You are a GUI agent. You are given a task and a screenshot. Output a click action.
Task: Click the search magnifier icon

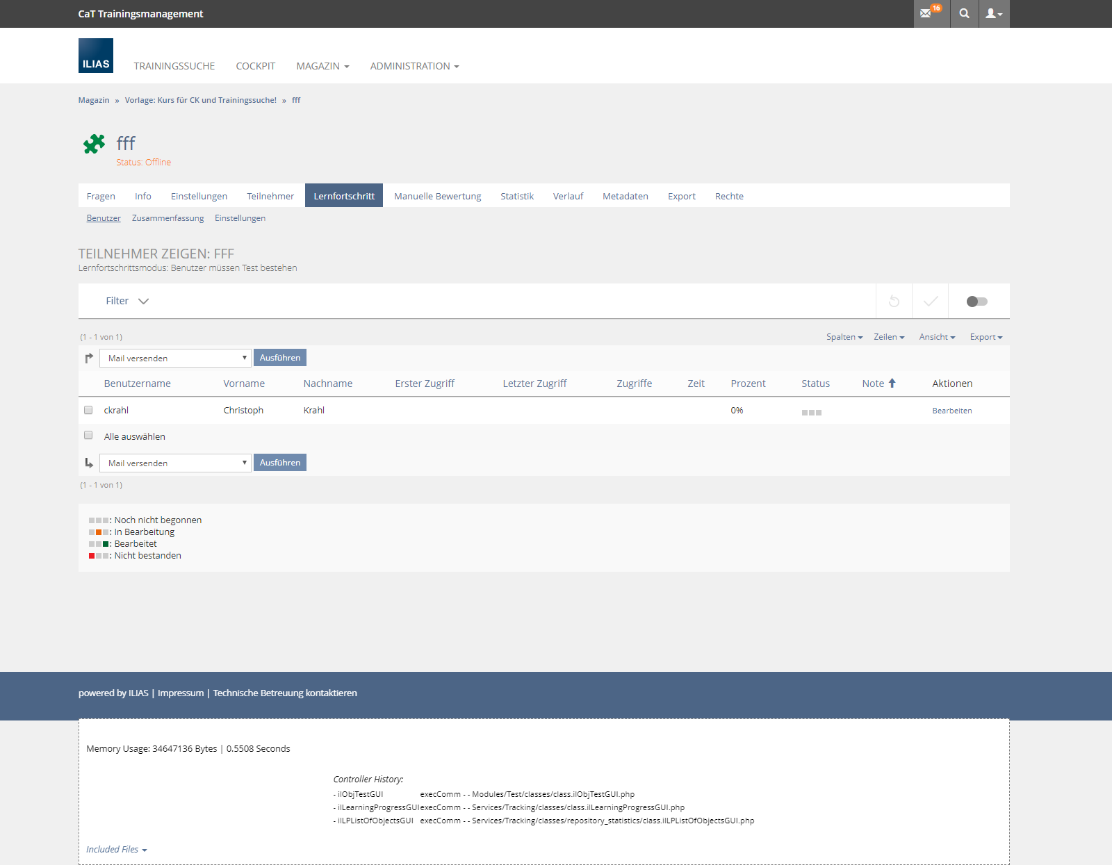[x=964, y=13]
